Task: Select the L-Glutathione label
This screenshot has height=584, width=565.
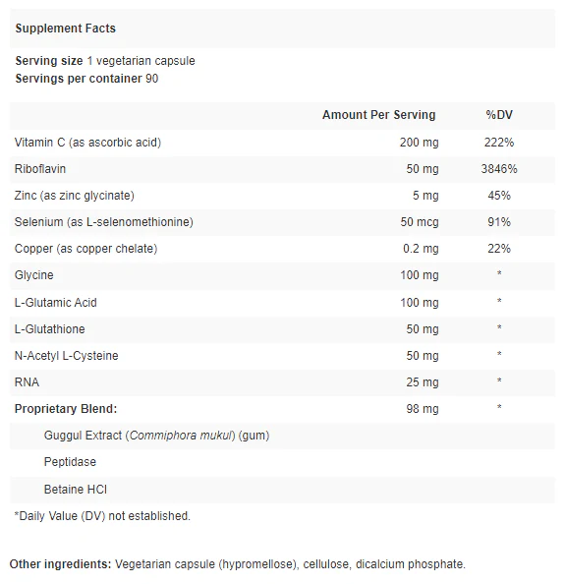Action: tap(49, 329)
